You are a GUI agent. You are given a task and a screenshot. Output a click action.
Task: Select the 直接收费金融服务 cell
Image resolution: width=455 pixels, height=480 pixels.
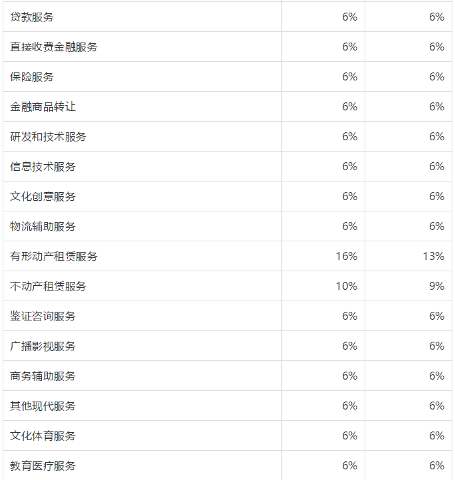(x=54, y=47)
